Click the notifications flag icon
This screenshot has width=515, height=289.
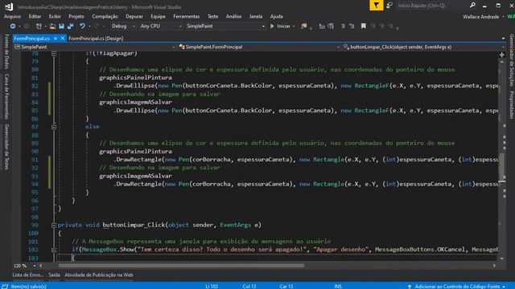[377, 6]
